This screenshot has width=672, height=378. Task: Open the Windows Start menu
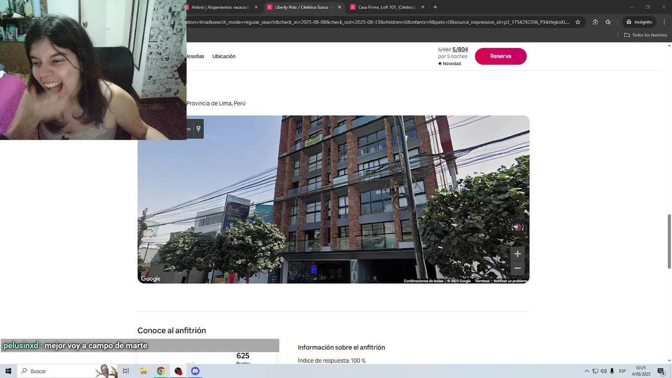pyautogui.click(x=8, y=371)
